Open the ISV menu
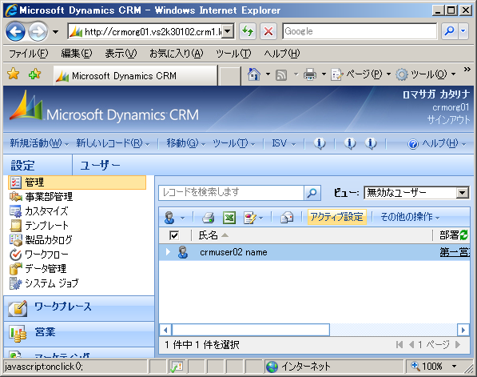This screenshot has height=377, width=477. 284,143
